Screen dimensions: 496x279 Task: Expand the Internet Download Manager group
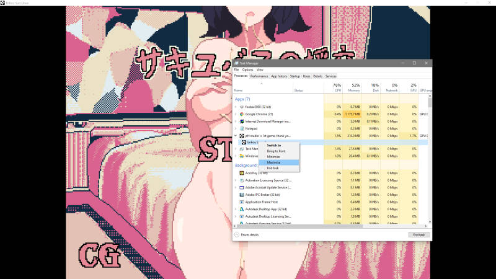[236, 122]
